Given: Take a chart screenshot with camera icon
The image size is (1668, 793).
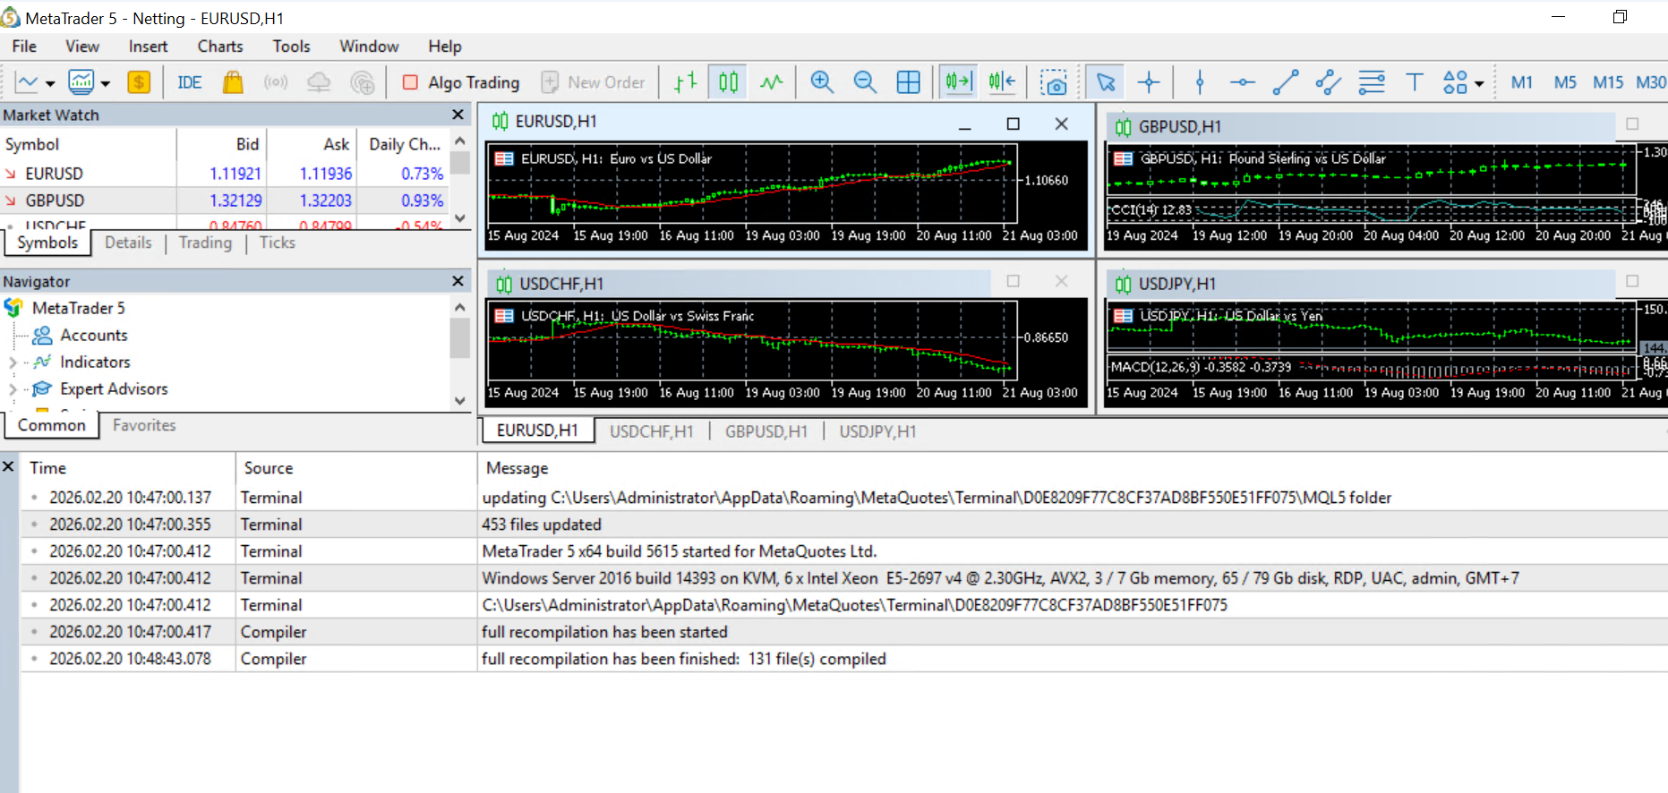Looking at the screenshot, I should coord(1054,82).
